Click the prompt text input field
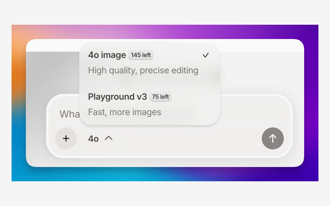 pos(169,114)
